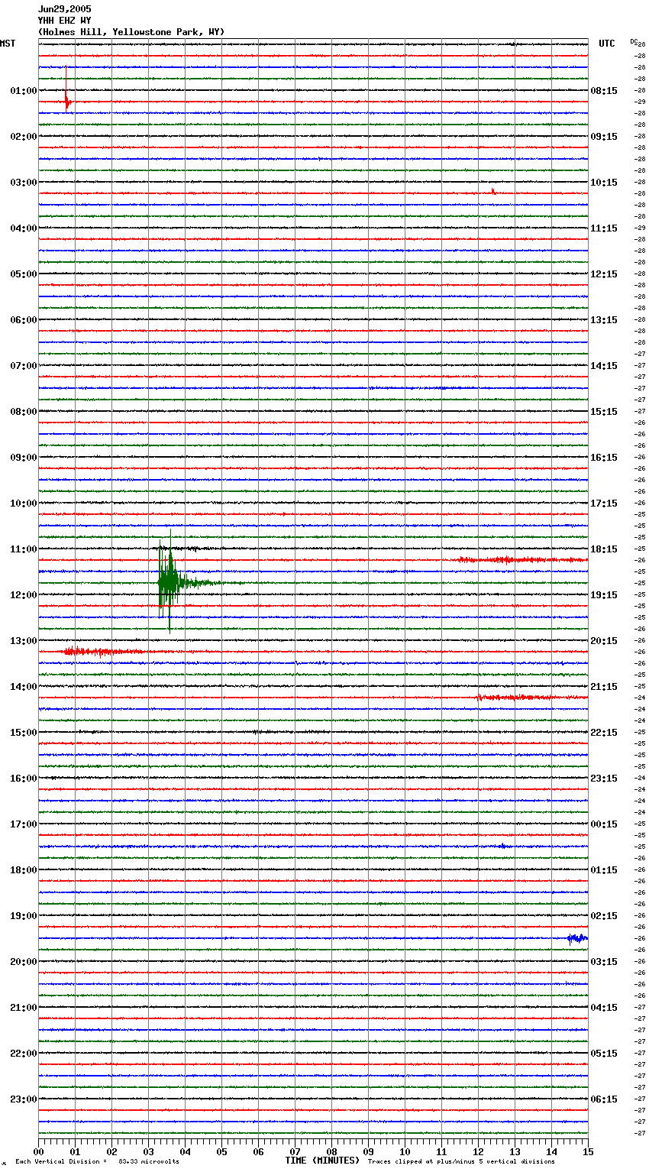
Task: Click the 03:15 UTC time label
Action: 604,962
